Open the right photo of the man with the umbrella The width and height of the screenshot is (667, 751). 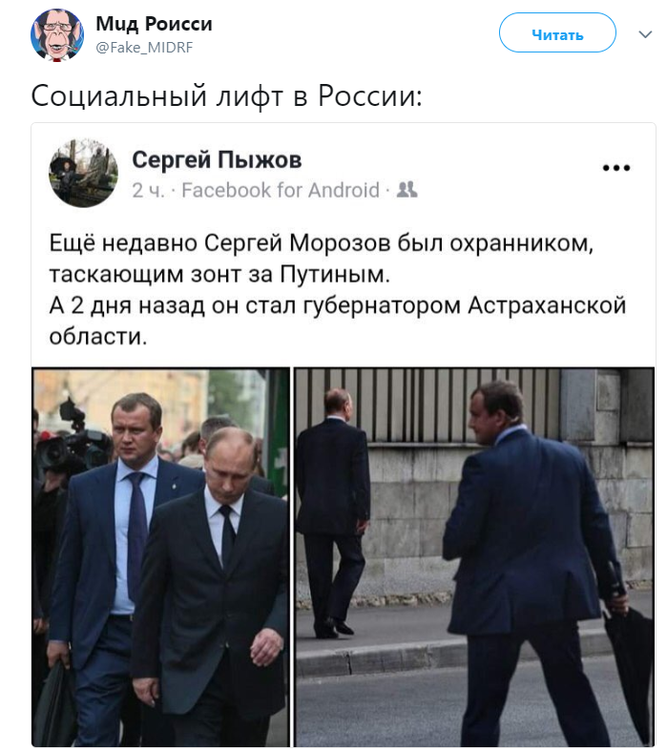(x=474, y=556)
